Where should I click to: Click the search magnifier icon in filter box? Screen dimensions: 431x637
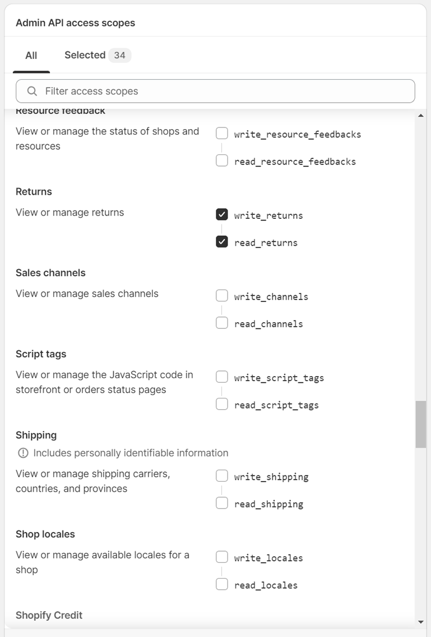click(x=32, y=91)
